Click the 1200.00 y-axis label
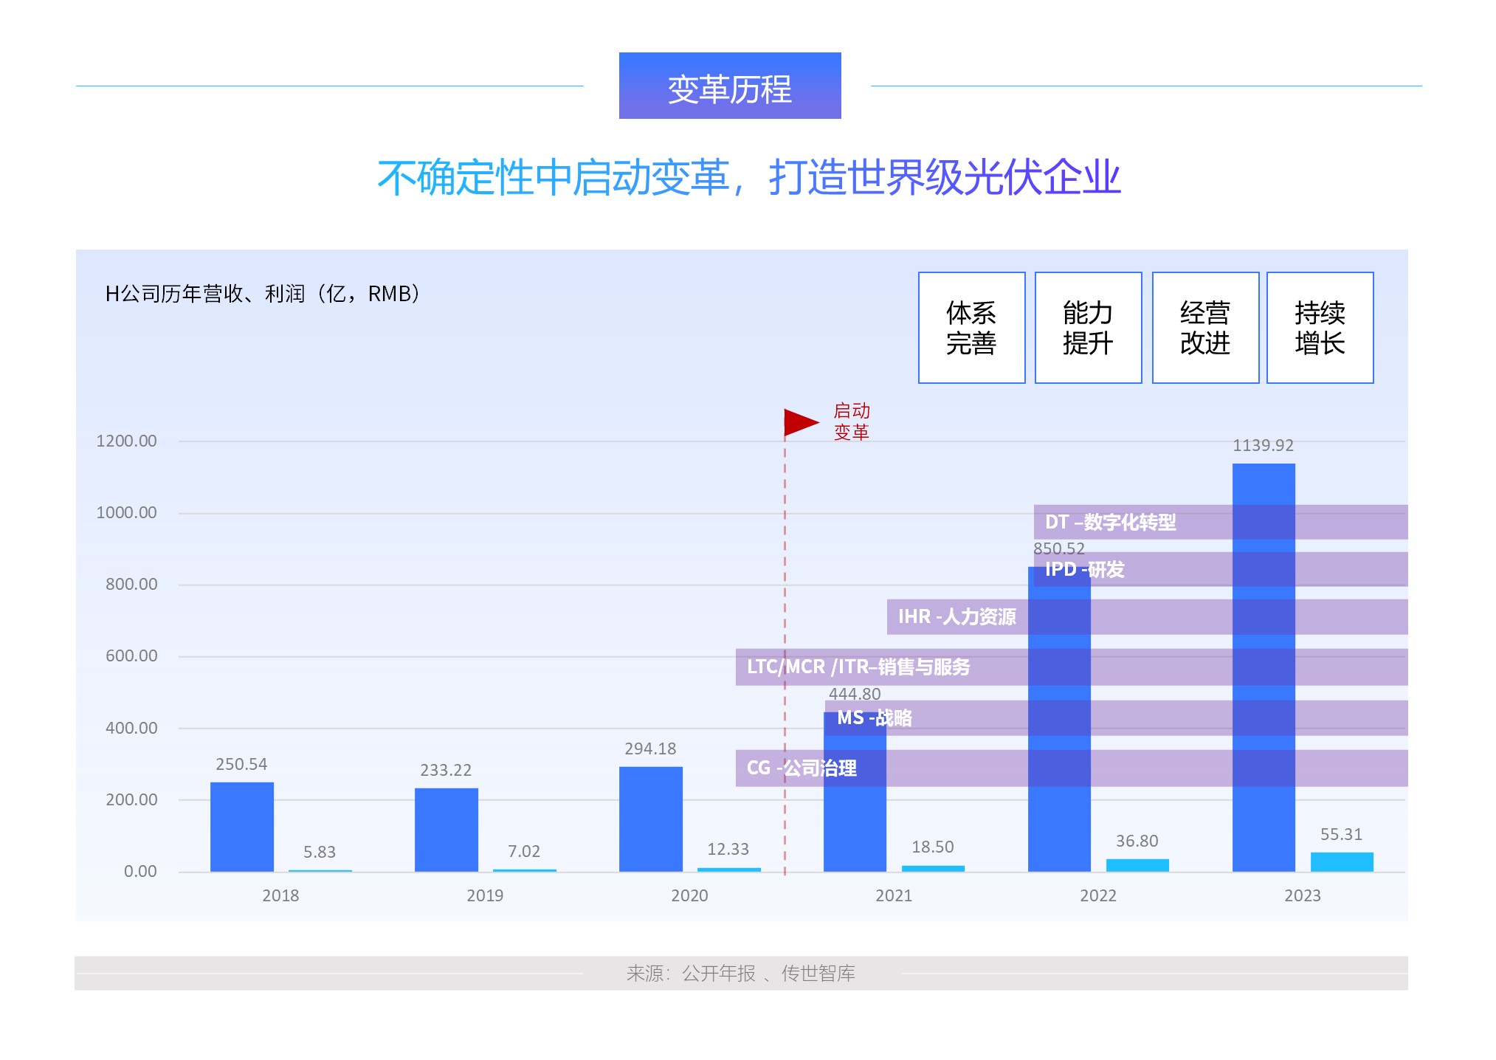1496x1060 pixels. 126,441
